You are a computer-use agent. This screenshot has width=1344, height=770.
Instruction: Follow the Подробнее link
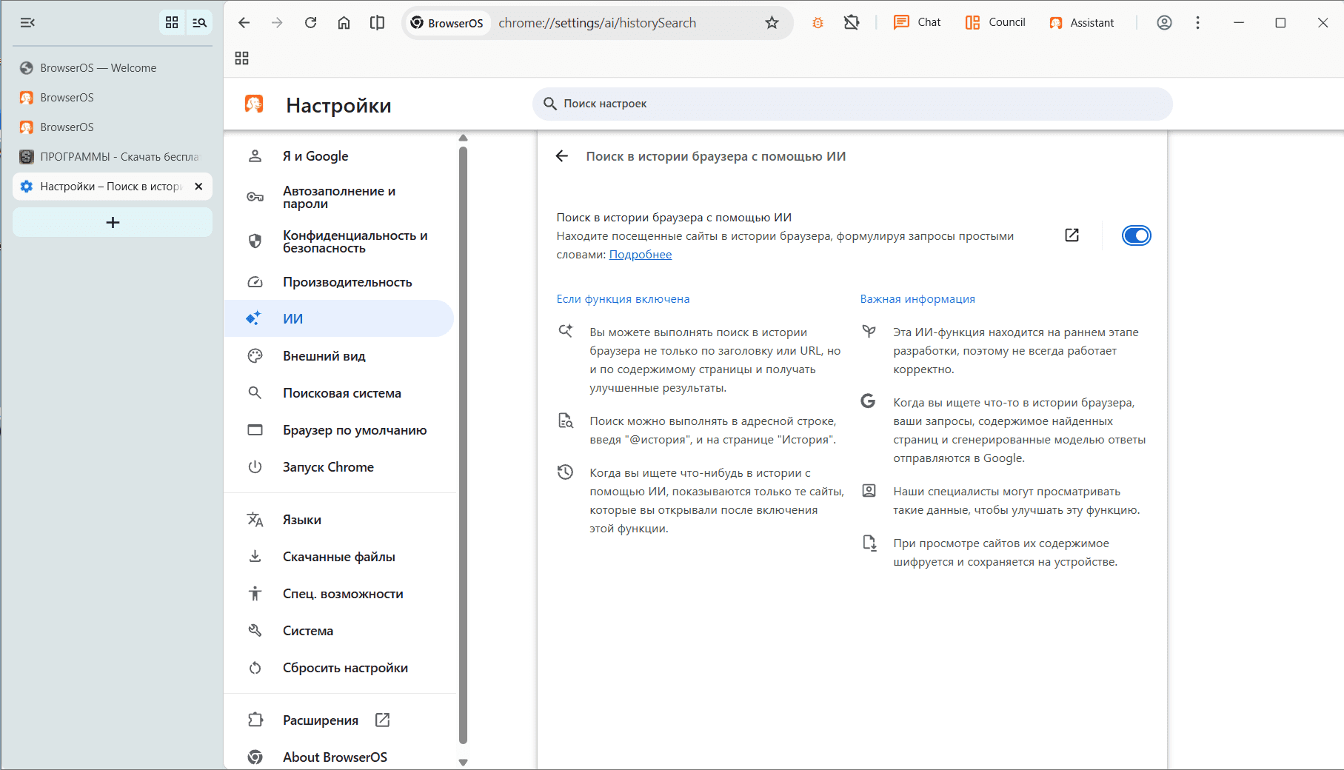point(641,255)
